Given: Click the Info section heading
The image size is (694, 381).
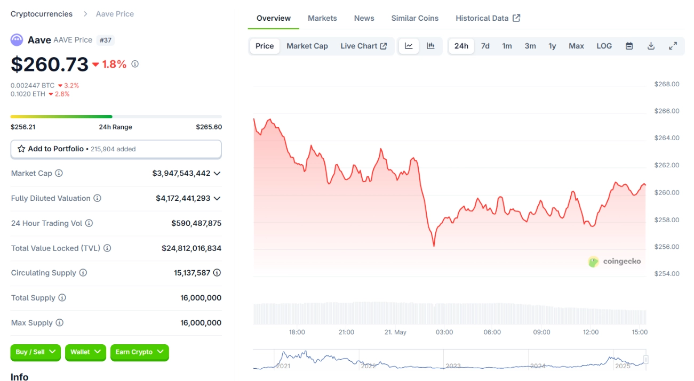Looking at the screenshot, I should coord(19,377).
